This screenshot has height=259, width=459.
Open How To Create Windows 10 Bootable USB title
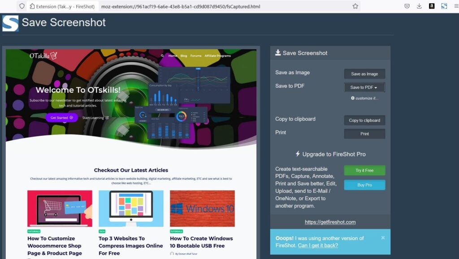pyautogui.click(x=201, y=242)
